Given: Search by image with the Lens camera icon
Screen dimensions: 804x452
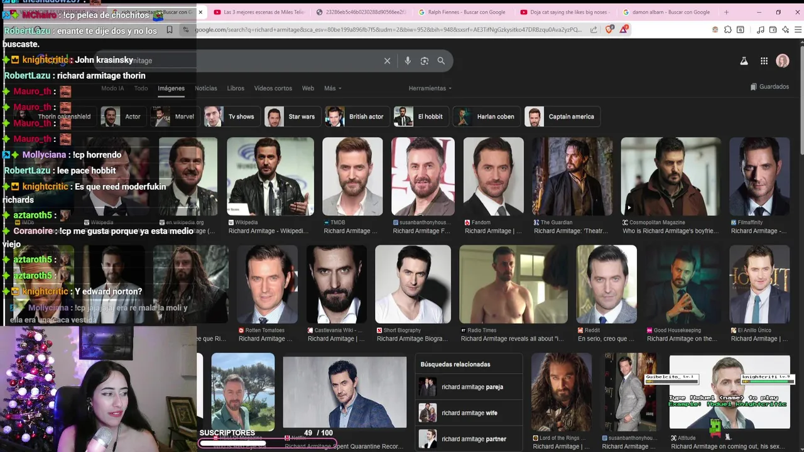Looking at the screenshot, I should 425,61.
